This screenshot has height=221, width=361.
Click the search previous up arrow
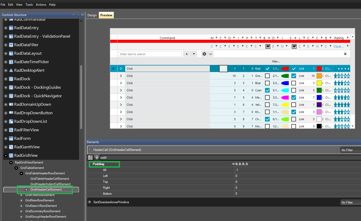tap(187, 54)
